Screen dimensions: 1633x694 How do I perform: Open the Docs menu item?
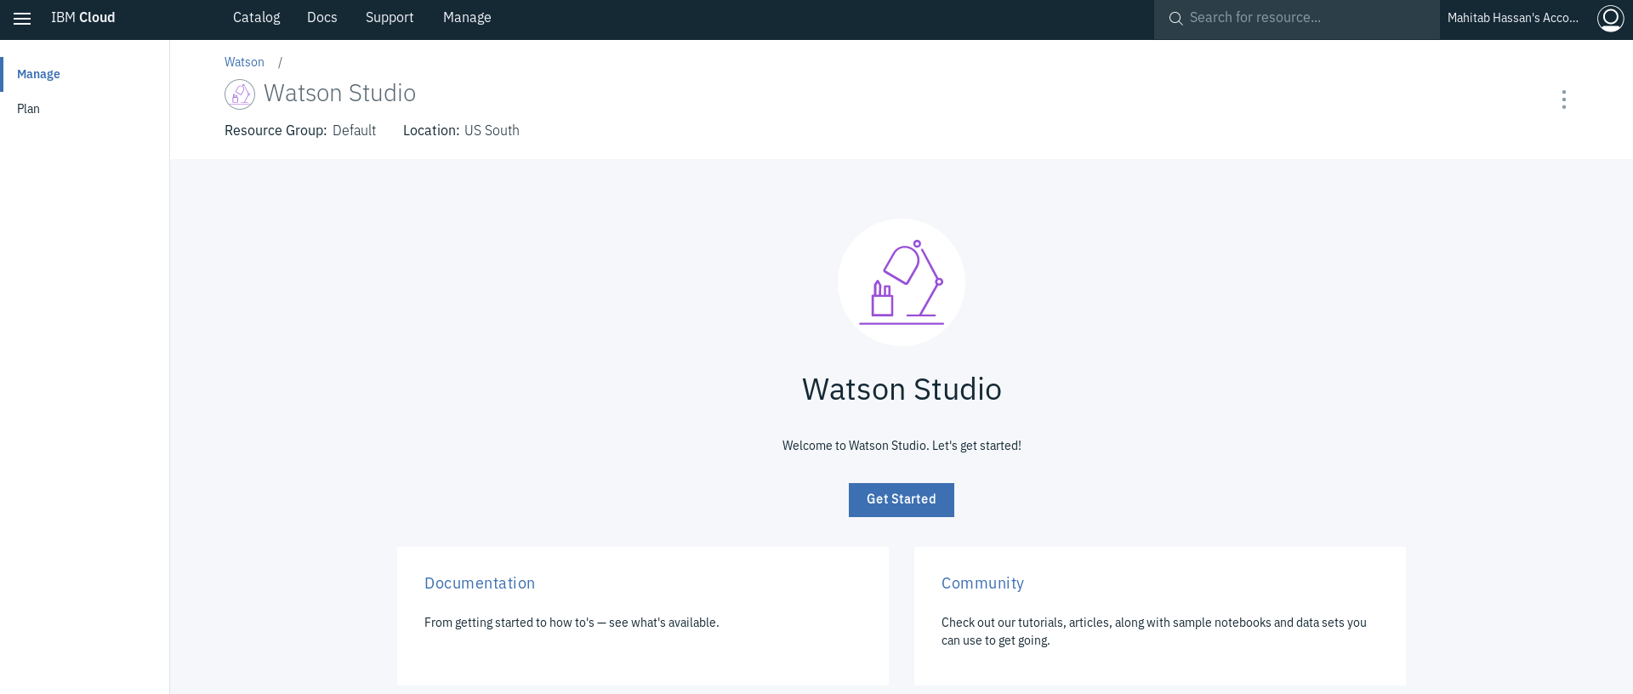[322, 18]
